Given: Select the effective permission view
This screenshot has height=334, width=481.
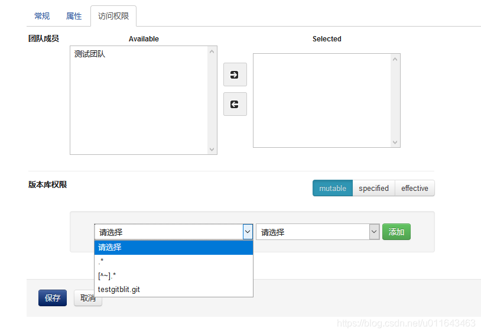Looking at the screenshot, I should (x=415, y=188).
